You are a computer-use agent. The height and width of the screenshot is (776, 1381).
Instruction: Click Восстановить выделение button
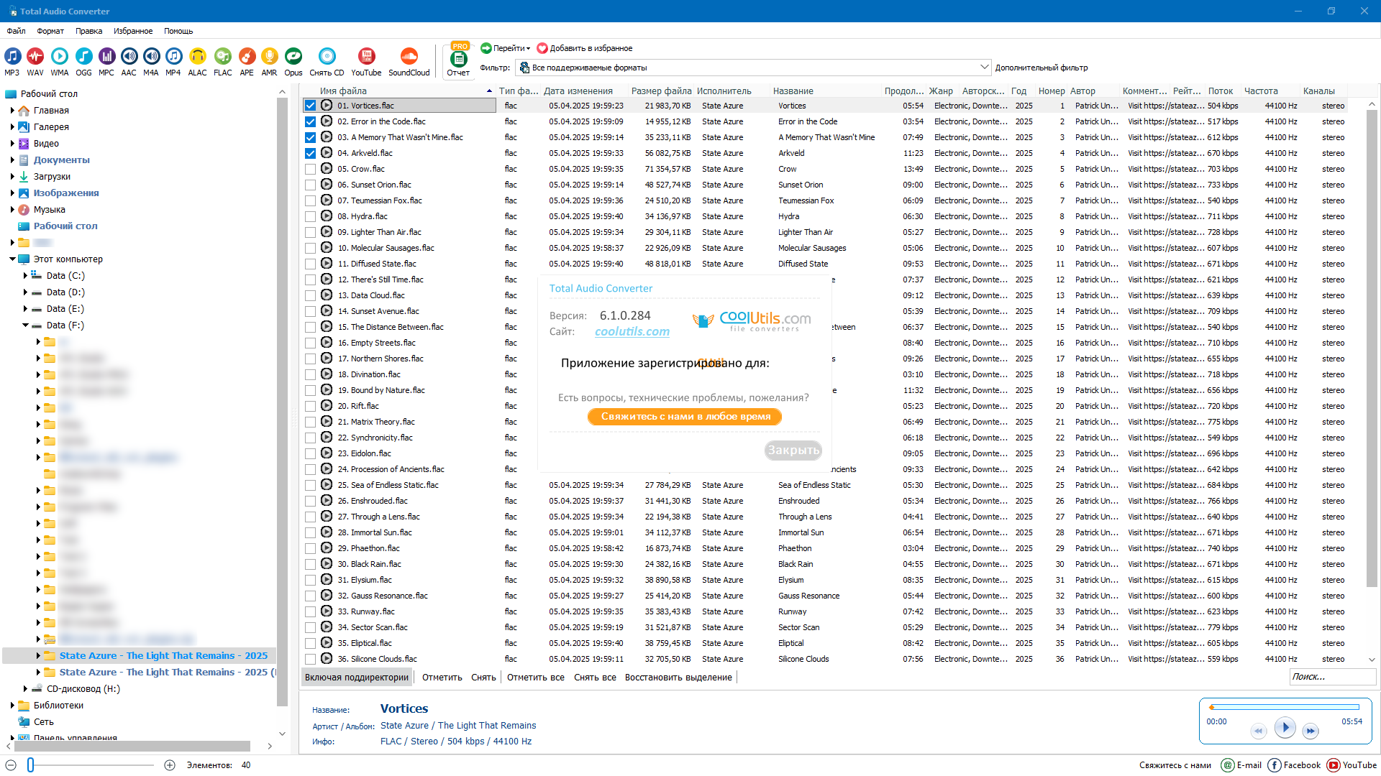pos(678,678)
